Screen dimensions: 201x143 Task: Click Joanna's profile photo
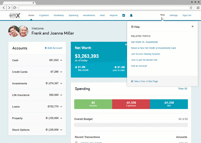[24, 31]
